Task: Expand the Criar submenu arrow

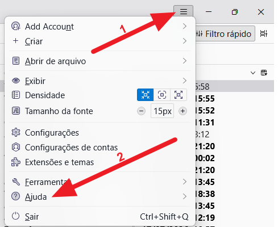Action: pos(185,41)
